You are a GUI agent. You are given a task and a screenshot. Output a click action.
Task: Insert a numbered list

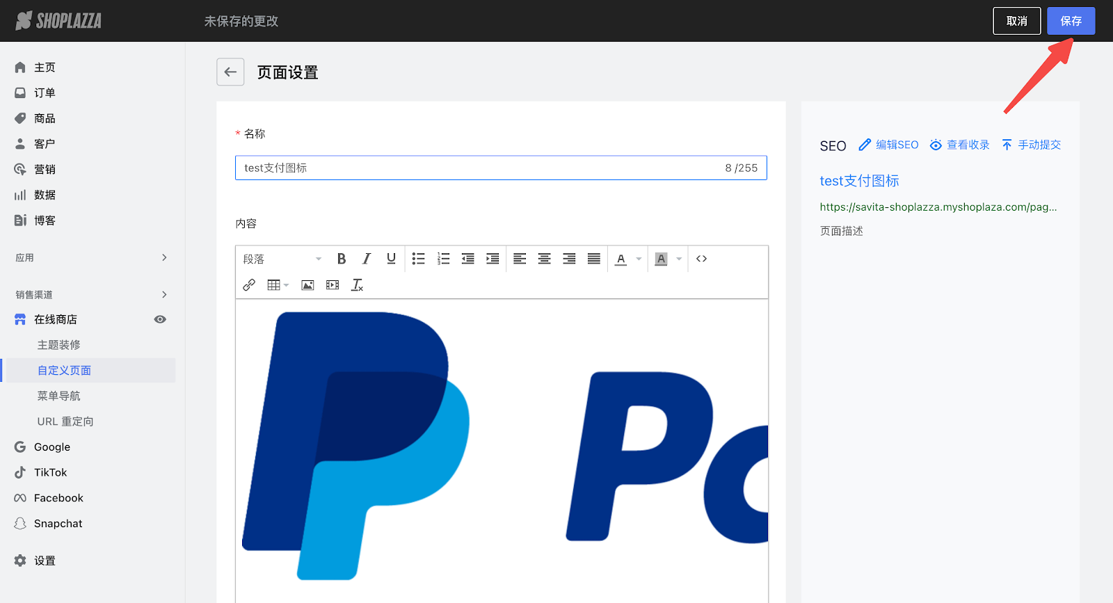[x=443, y=259]
